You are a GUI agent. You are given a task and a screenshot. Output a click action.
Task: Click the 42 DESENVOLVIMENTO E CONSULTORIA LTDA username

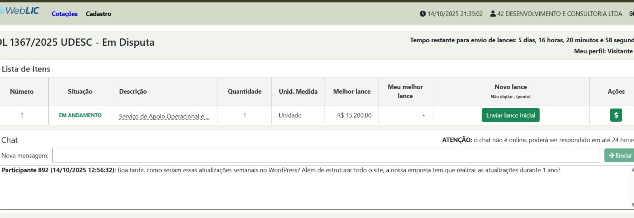(559, 14)
